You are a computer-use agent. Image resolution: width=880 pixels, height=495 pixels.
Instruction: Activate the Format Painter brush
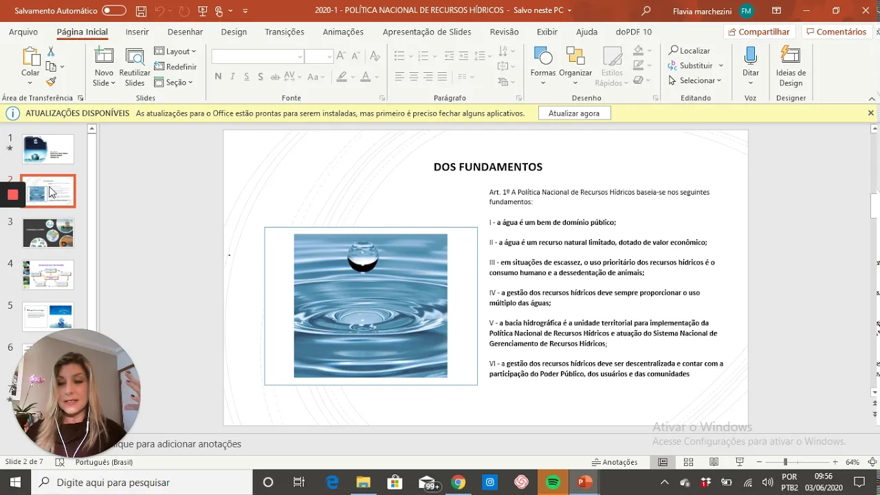pyautogui.click(x=51, y=82)
